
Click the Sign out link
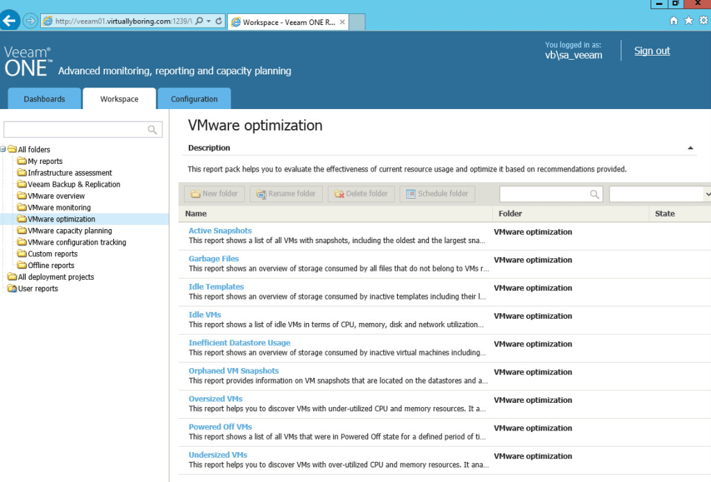[x=651, y=51]
